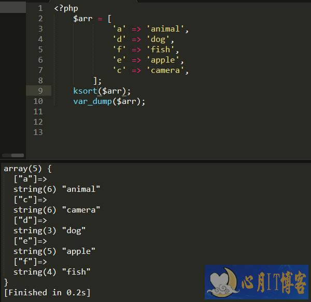Click line number 13 in gutter
Viewport: 311px width, 302px height.
(x=38, y=132)
